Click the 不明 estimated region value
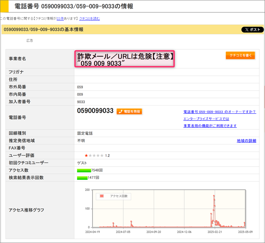The image size is (265, 243). [81, 141]
